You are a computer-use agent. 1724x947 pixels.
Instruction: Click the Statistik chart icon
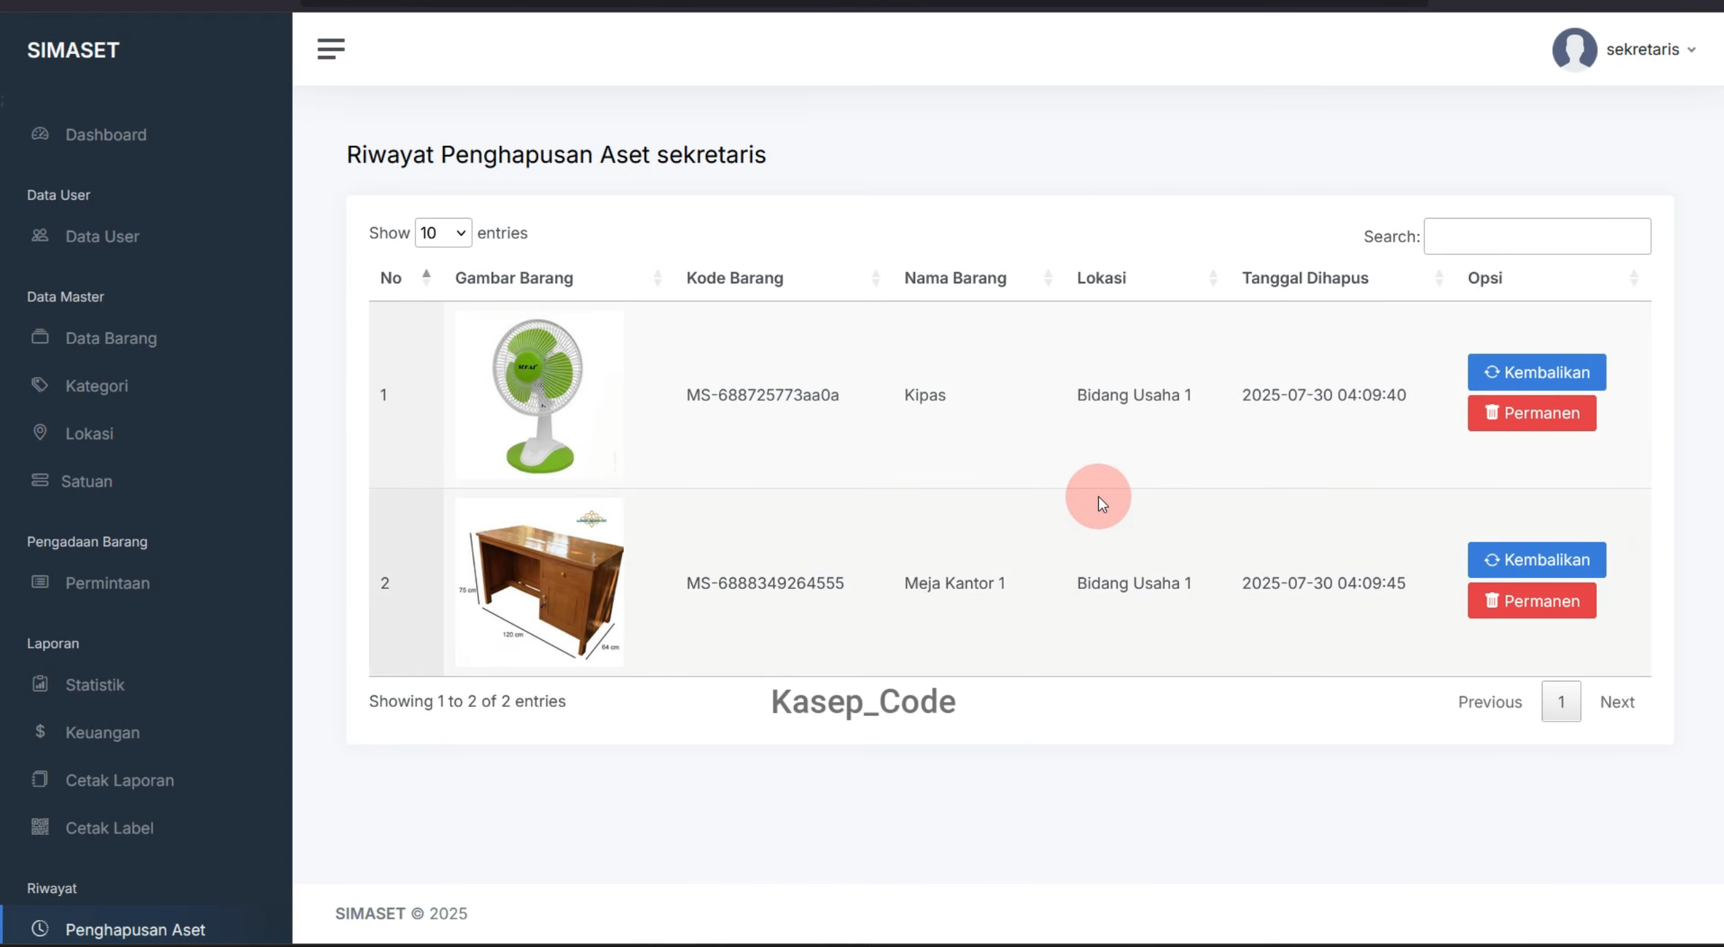[x=40, y=684]
